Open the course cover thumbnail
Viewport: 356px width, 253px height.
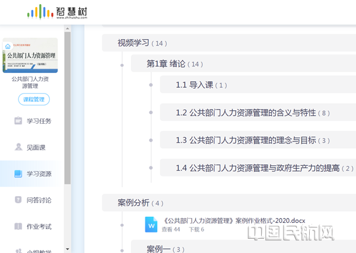click(x=30, y=56)
